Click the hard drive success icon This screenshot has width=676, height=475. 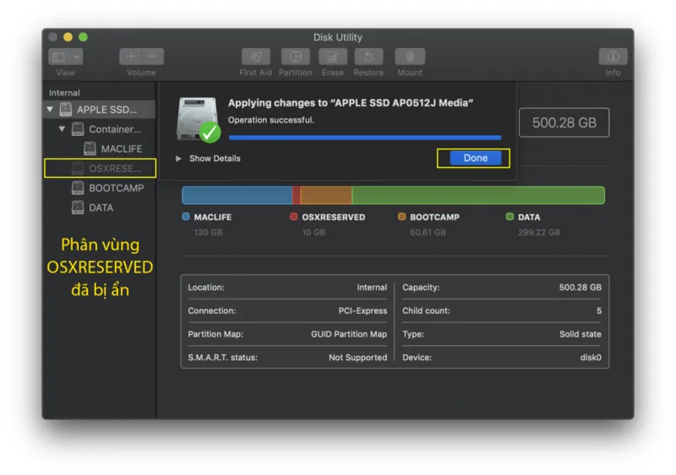pyautogui.click(x=199, y=120)
